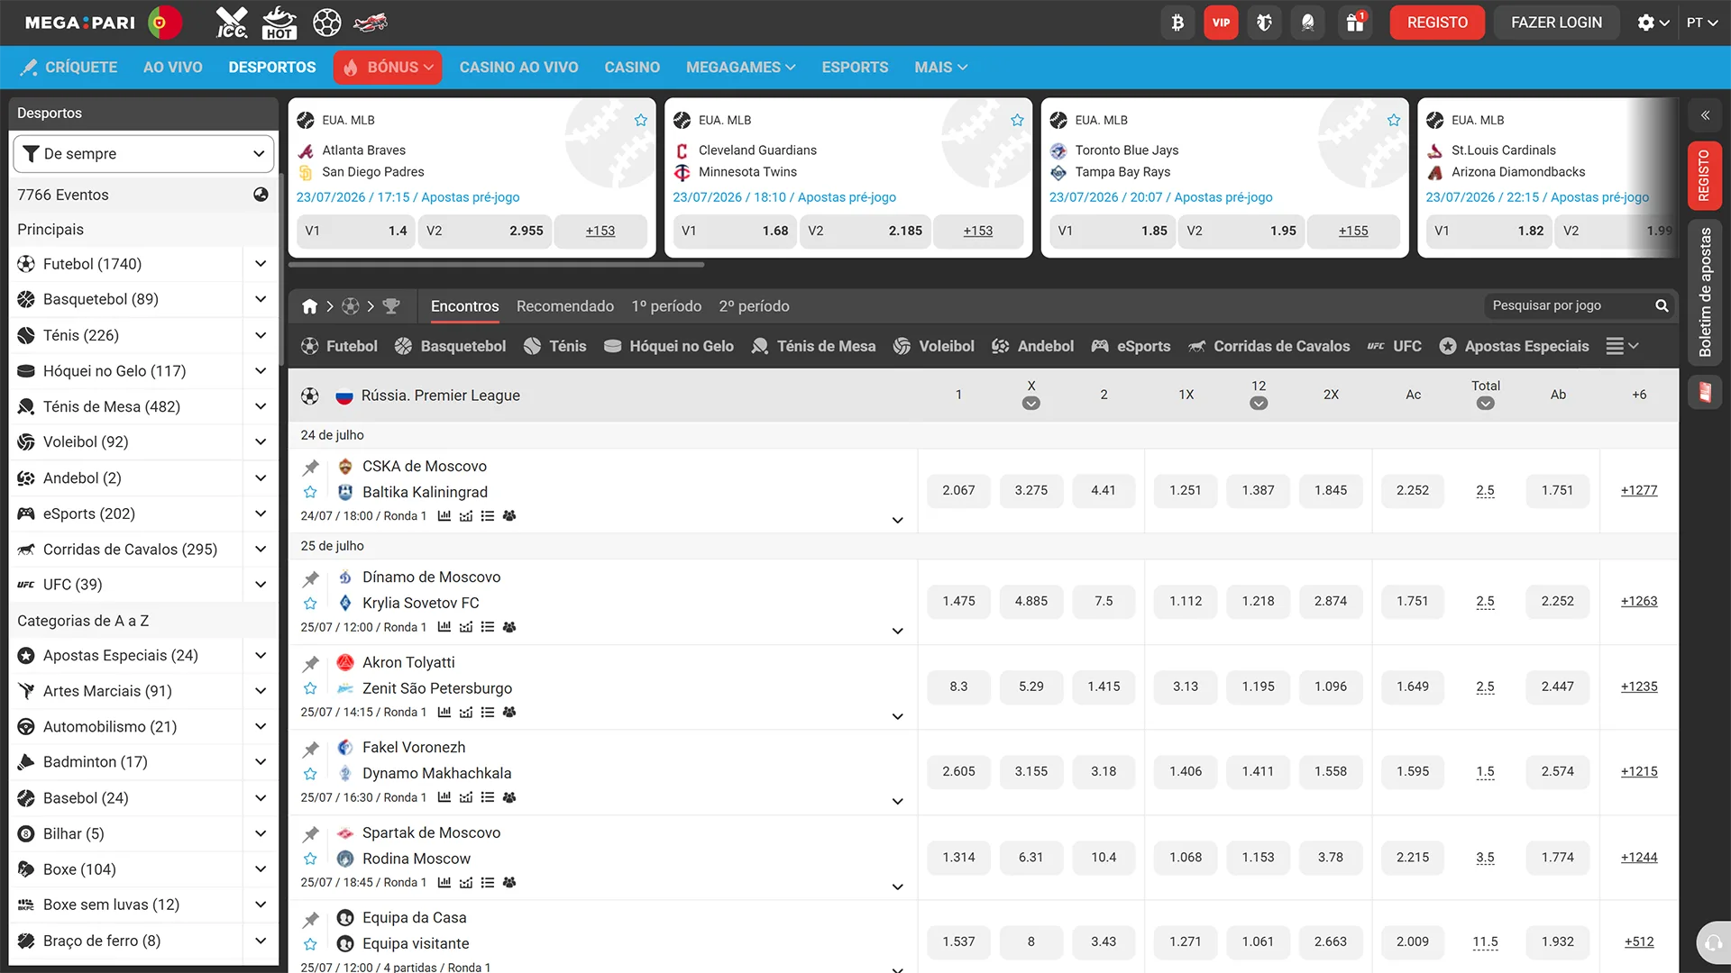This screenshot has height=973, width=1731.
Task: Open the Boletim de apostas vertical tab
Action: 1705,292
